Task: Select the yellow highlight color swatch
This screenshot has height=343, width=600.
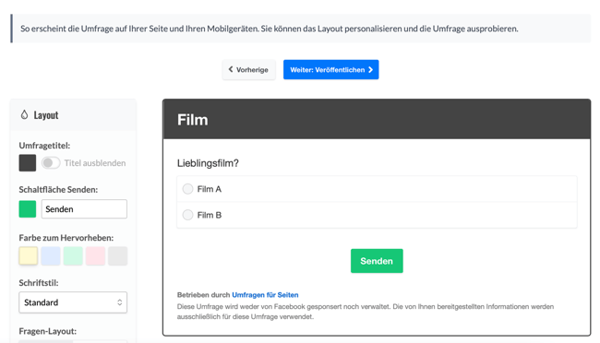Action: point(29,255)
